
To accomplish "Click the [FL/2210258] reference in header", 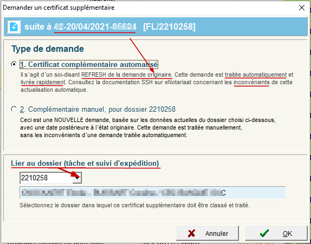I will tap(169, 26).
